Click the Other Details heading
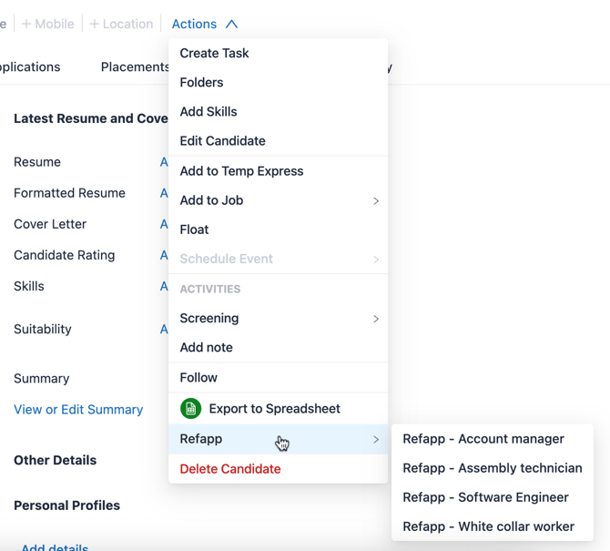The width and height of the screenshot is (610, 551). tap(55, 460)
